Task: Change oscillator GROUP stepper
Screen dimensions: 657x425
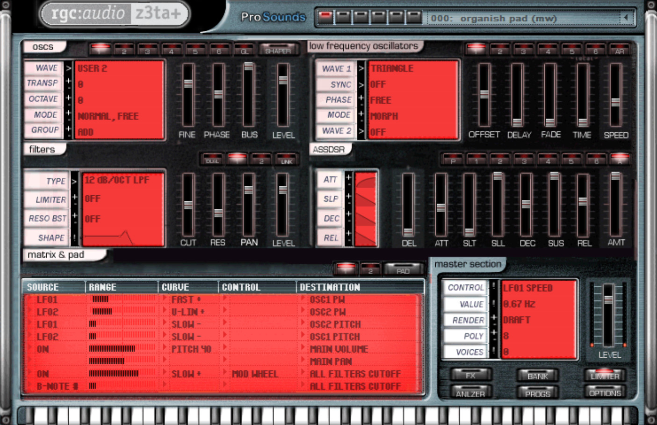Action: [x=69, y=130]
